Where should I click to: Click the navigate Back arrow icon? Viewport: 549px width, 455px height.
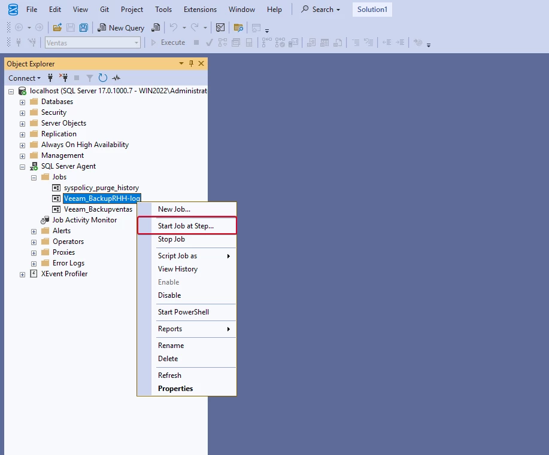[19, 28]
